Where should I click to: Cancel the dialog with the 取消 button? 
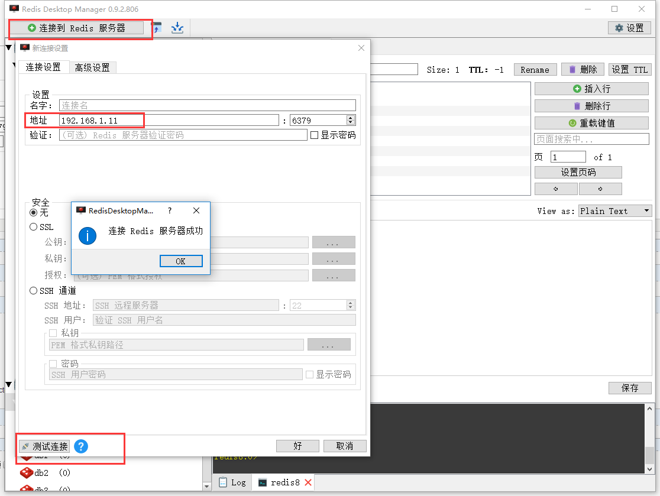click(x=345, y=446)
